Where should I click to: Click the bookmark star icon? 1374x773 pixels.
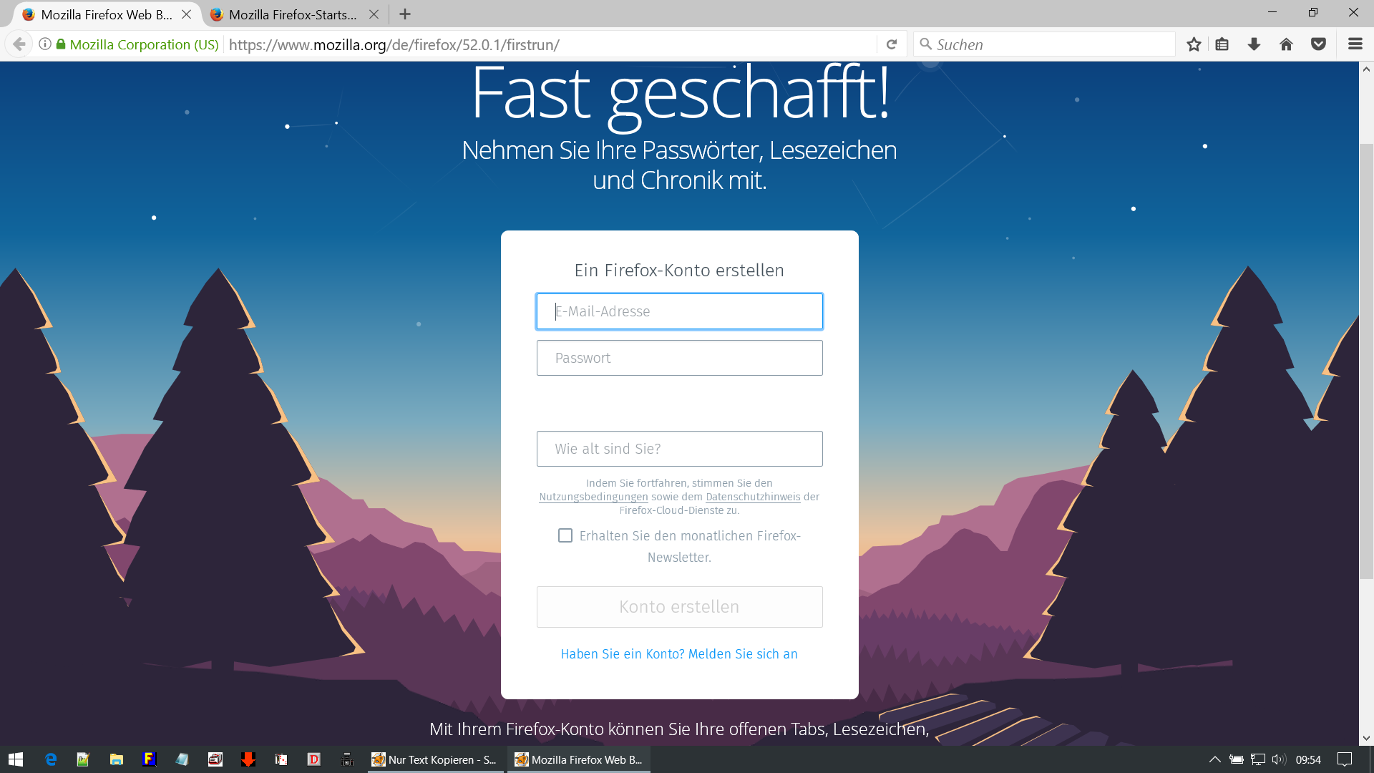point(1194,44)
